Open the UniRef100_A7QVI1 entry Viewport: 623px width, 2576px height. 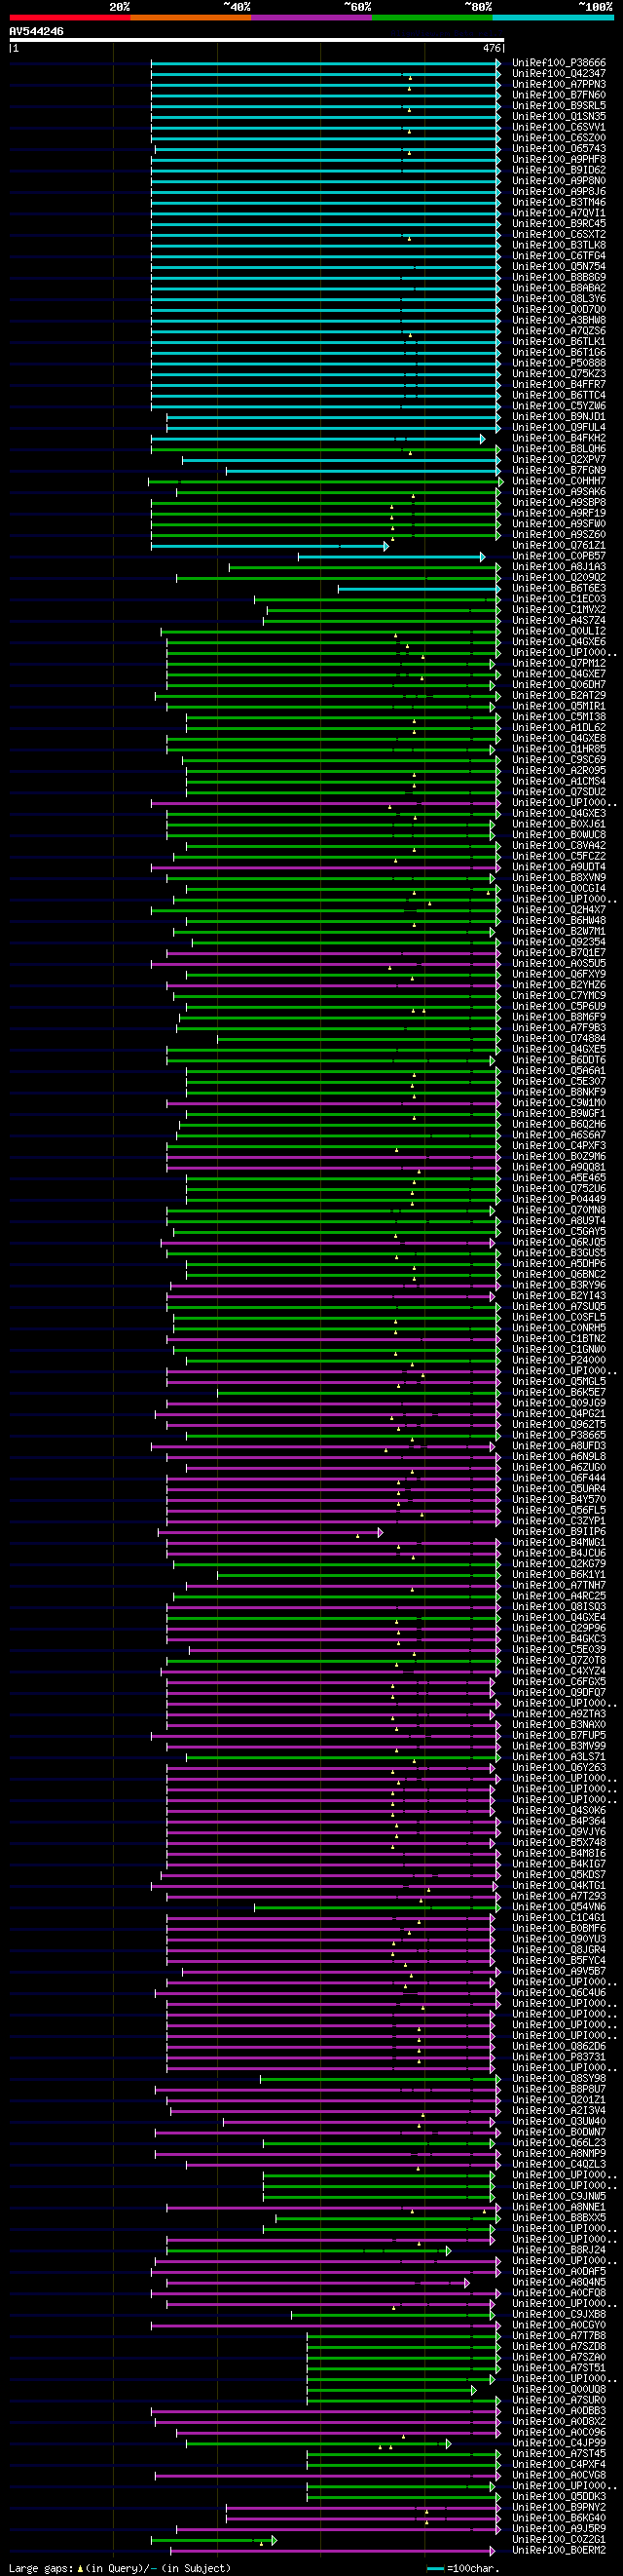coord(559,213)
